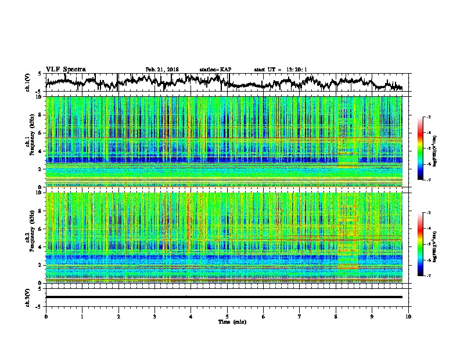This screenshot has height=355, width=460.
Task: Click the 'ch.3(V)' axis label at bottom
Action: [x=28, y=298]
